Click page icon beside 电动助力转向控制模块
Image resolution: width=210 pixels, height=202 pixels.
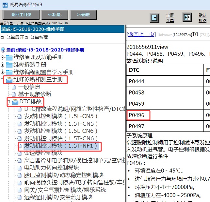pos(19,168)
